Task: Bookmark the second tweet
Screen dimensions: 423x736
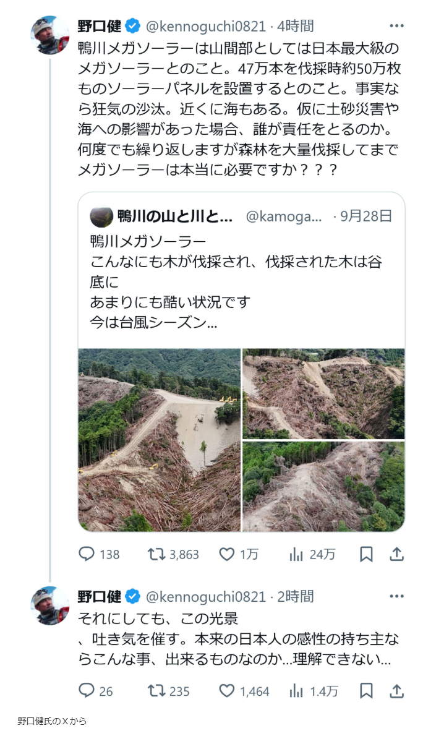Action: pos(367,691)
